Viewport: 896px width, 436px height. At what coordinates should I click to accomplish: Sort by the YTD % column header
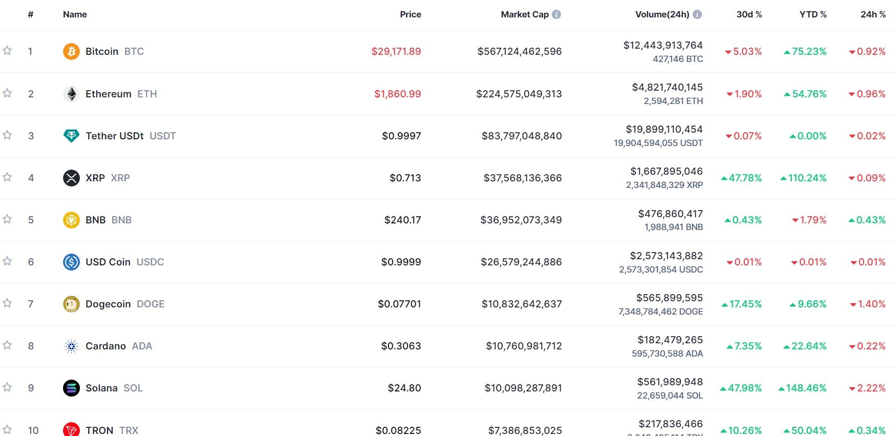(813, 14)
